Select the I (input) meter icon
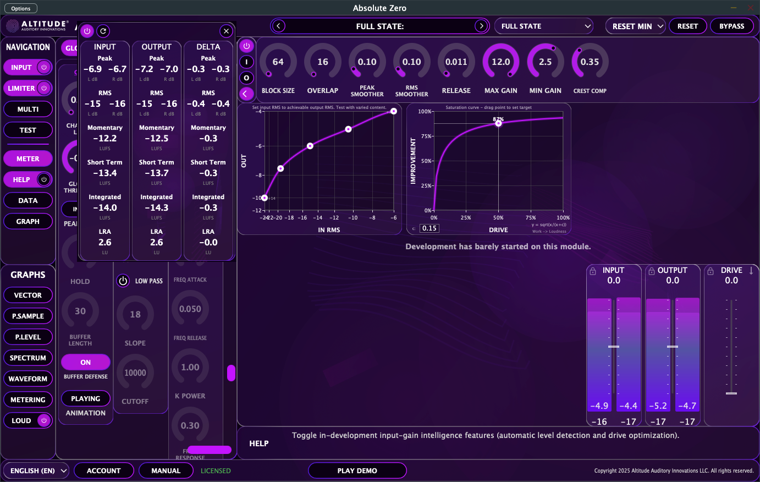 pyautogui.click(x=246, y=61)
